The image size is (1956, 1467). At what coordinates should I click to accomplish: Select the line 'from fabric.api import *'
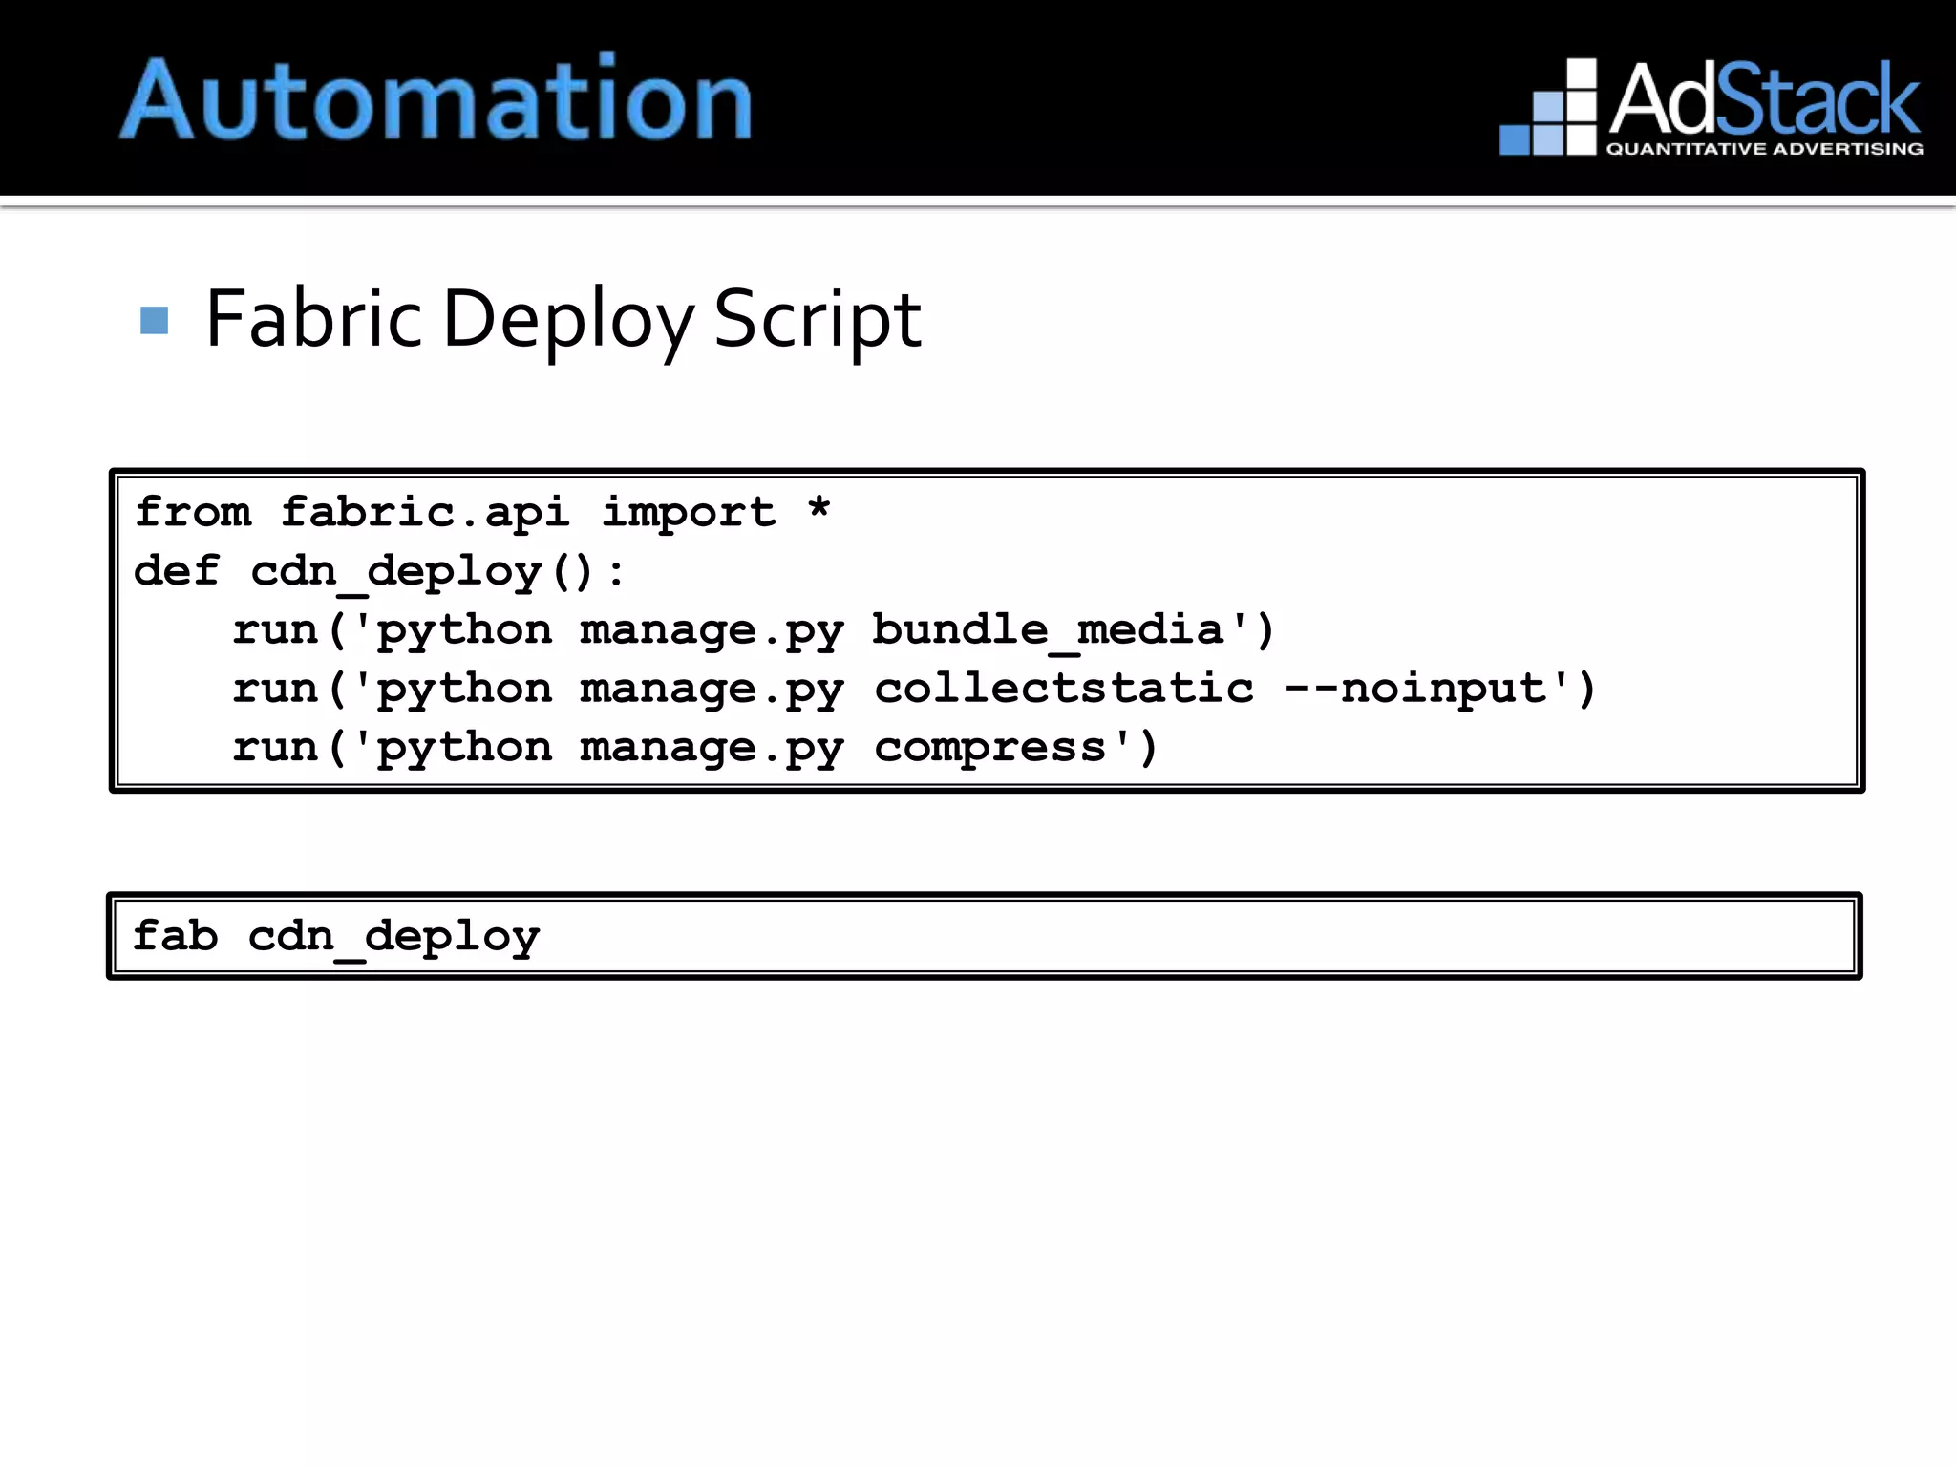coord(482,513)
